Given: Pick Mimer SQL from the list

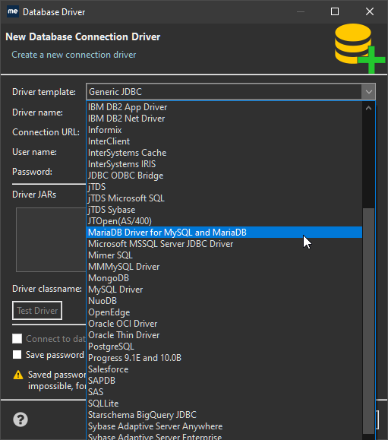Looking at the screenshot, I should (x=224, y=255).
